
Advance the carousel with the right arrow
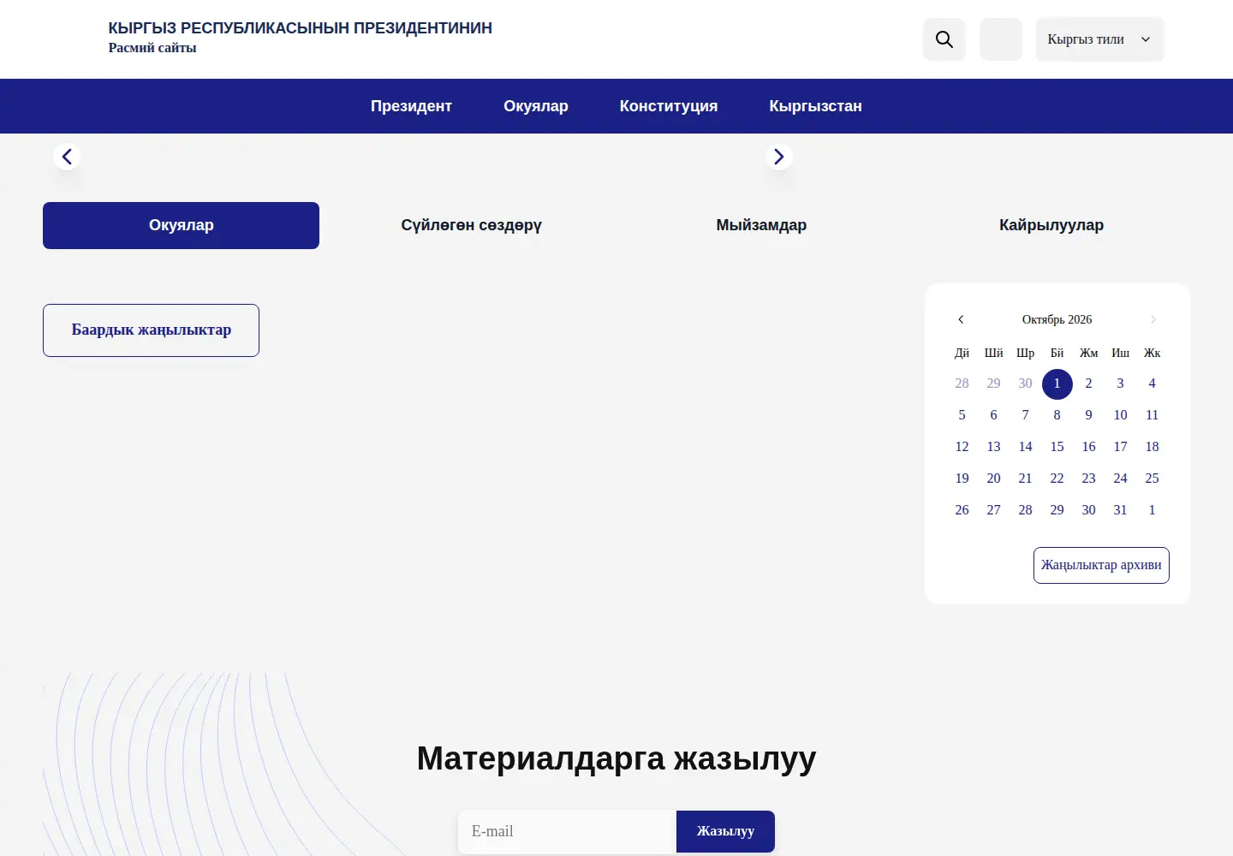[779, 157]
